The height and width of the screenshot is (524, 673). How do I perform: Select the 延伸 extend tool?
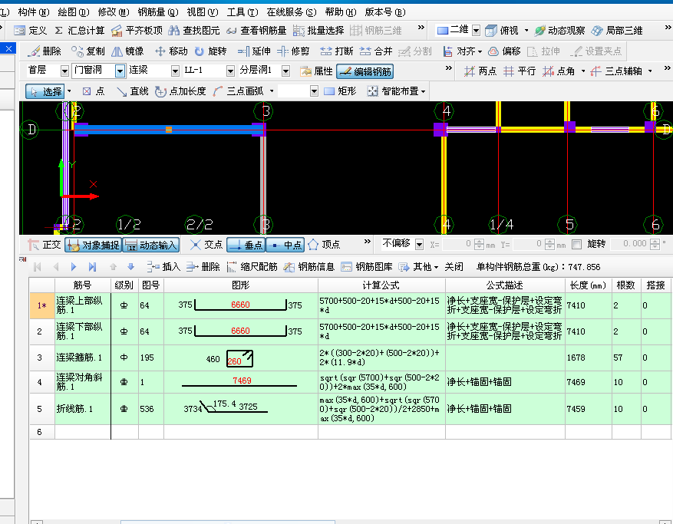(254, 51)
